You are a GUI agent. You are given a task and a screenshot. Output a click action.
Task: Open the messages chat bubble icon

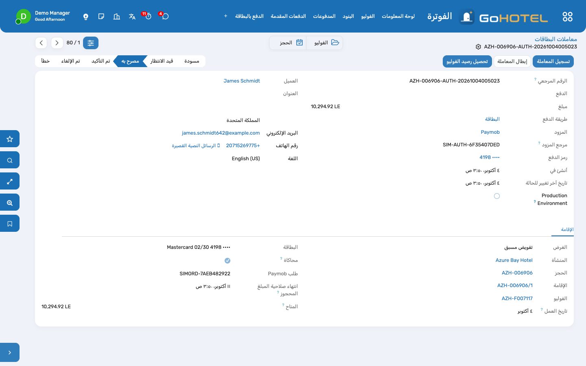click(165, 16)
